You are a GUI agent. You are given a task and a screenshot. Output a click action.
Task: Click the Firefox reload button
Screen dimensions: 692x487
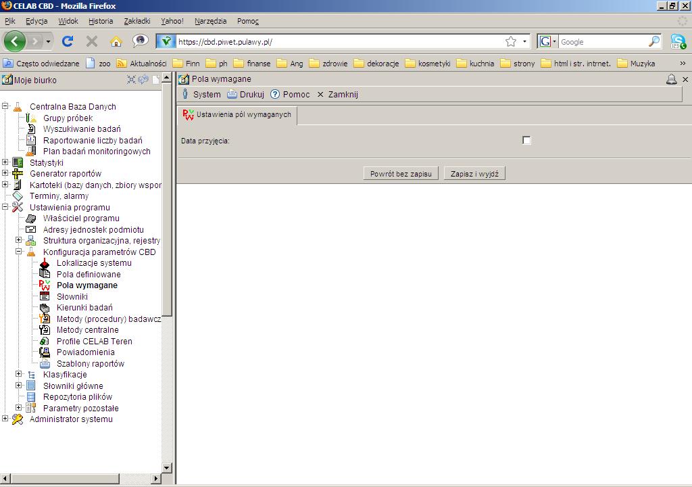point(68,41)
